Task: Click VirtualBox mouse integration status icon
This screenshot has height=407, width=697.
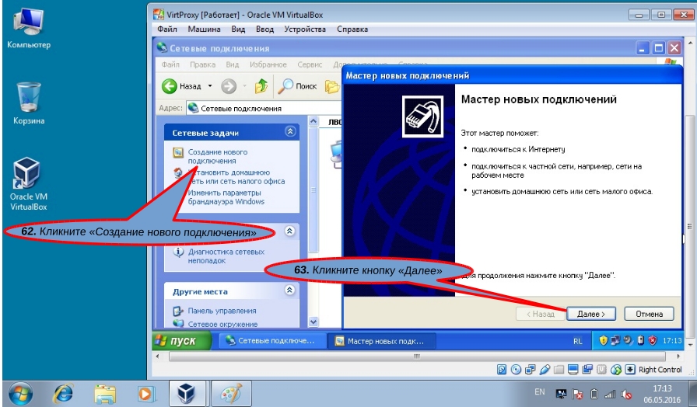Action: [615, 369]
